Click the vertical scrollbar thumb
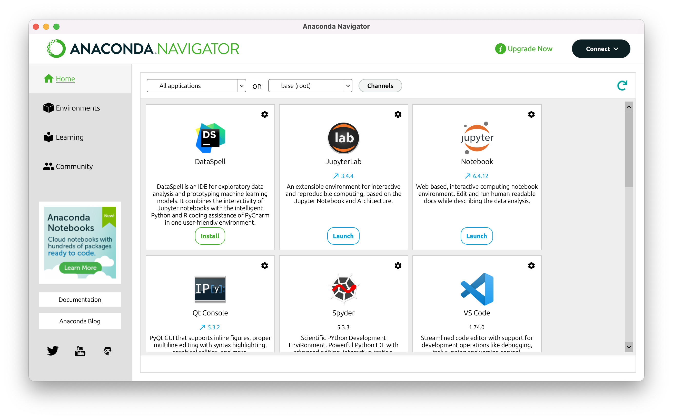Screen dimensions: 673x419 [629, 149]
